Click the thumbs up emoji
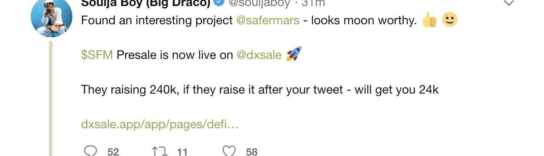Viewport: 544px width, 156px height. (429, 20)
